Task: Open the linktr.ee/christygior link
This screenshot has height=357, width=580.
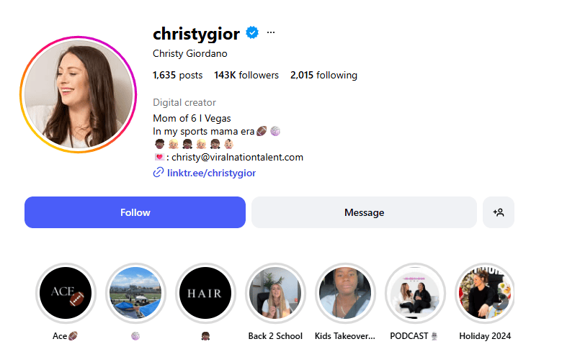Action: [x=211, y=173]
